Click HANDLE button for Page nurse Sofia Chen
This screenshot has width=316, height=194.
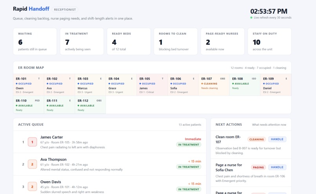(277, 167)
